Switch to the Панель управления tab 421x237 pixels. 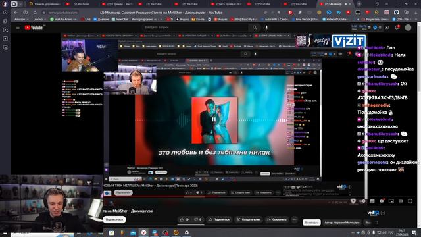[45, 4]
